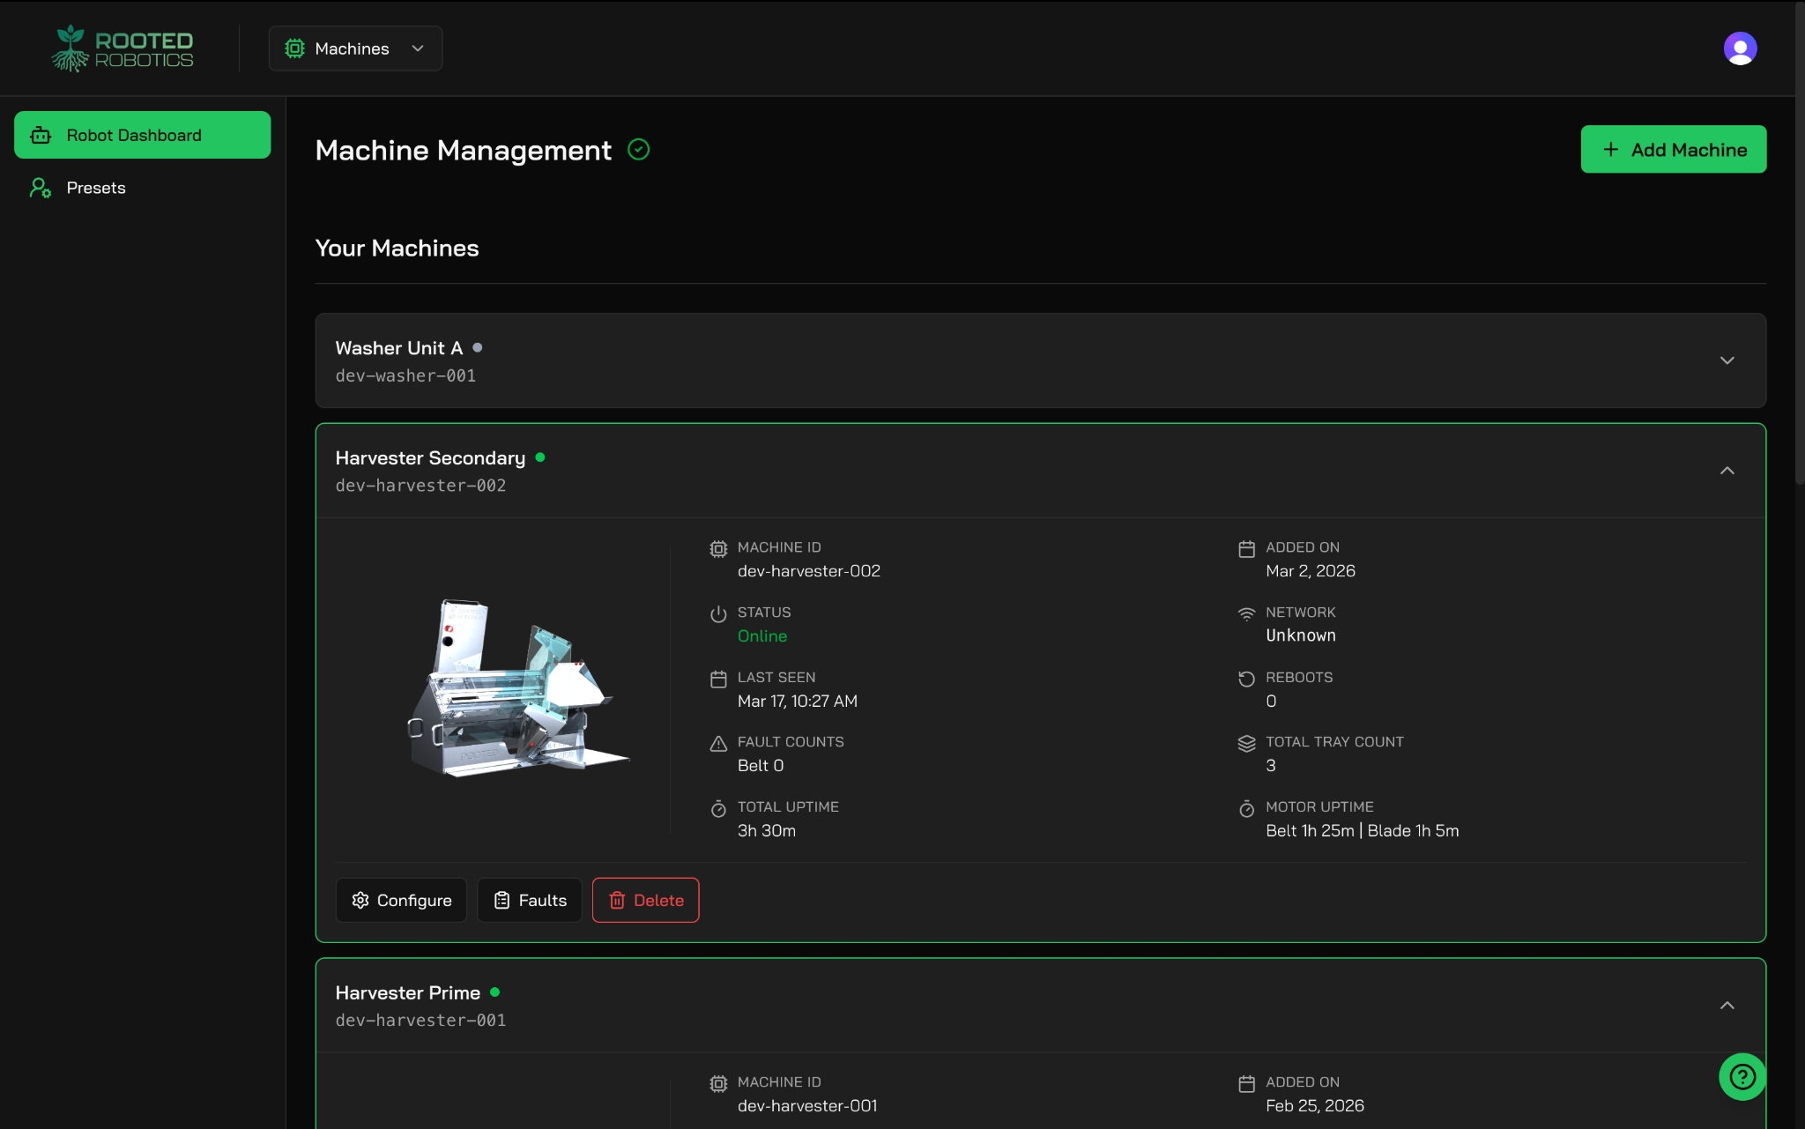
Task: Click the green Online status text
Action: coord(761,636)
